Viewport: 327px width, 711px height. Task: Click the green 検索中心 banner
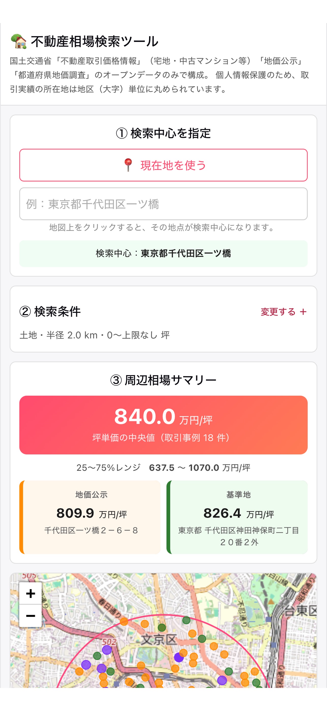coord(164,253)
